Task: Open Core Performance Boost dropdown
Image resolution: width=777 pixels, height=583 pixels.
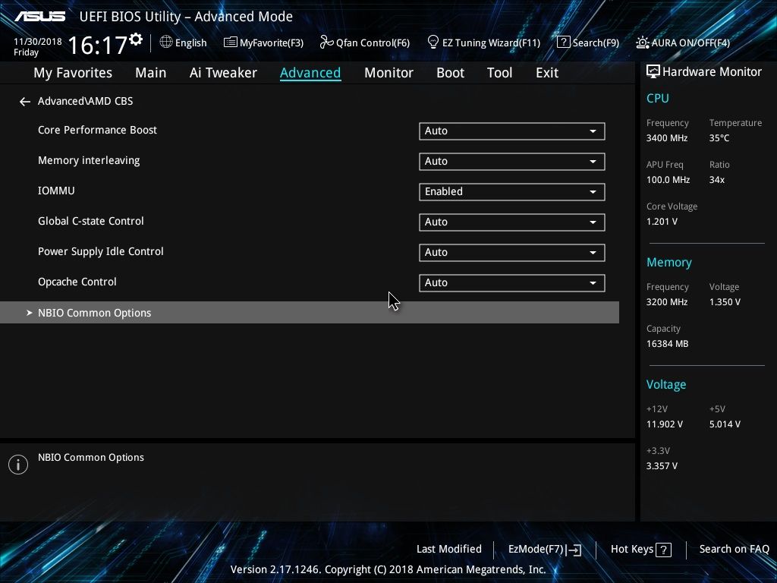Action: coord(512,131)
